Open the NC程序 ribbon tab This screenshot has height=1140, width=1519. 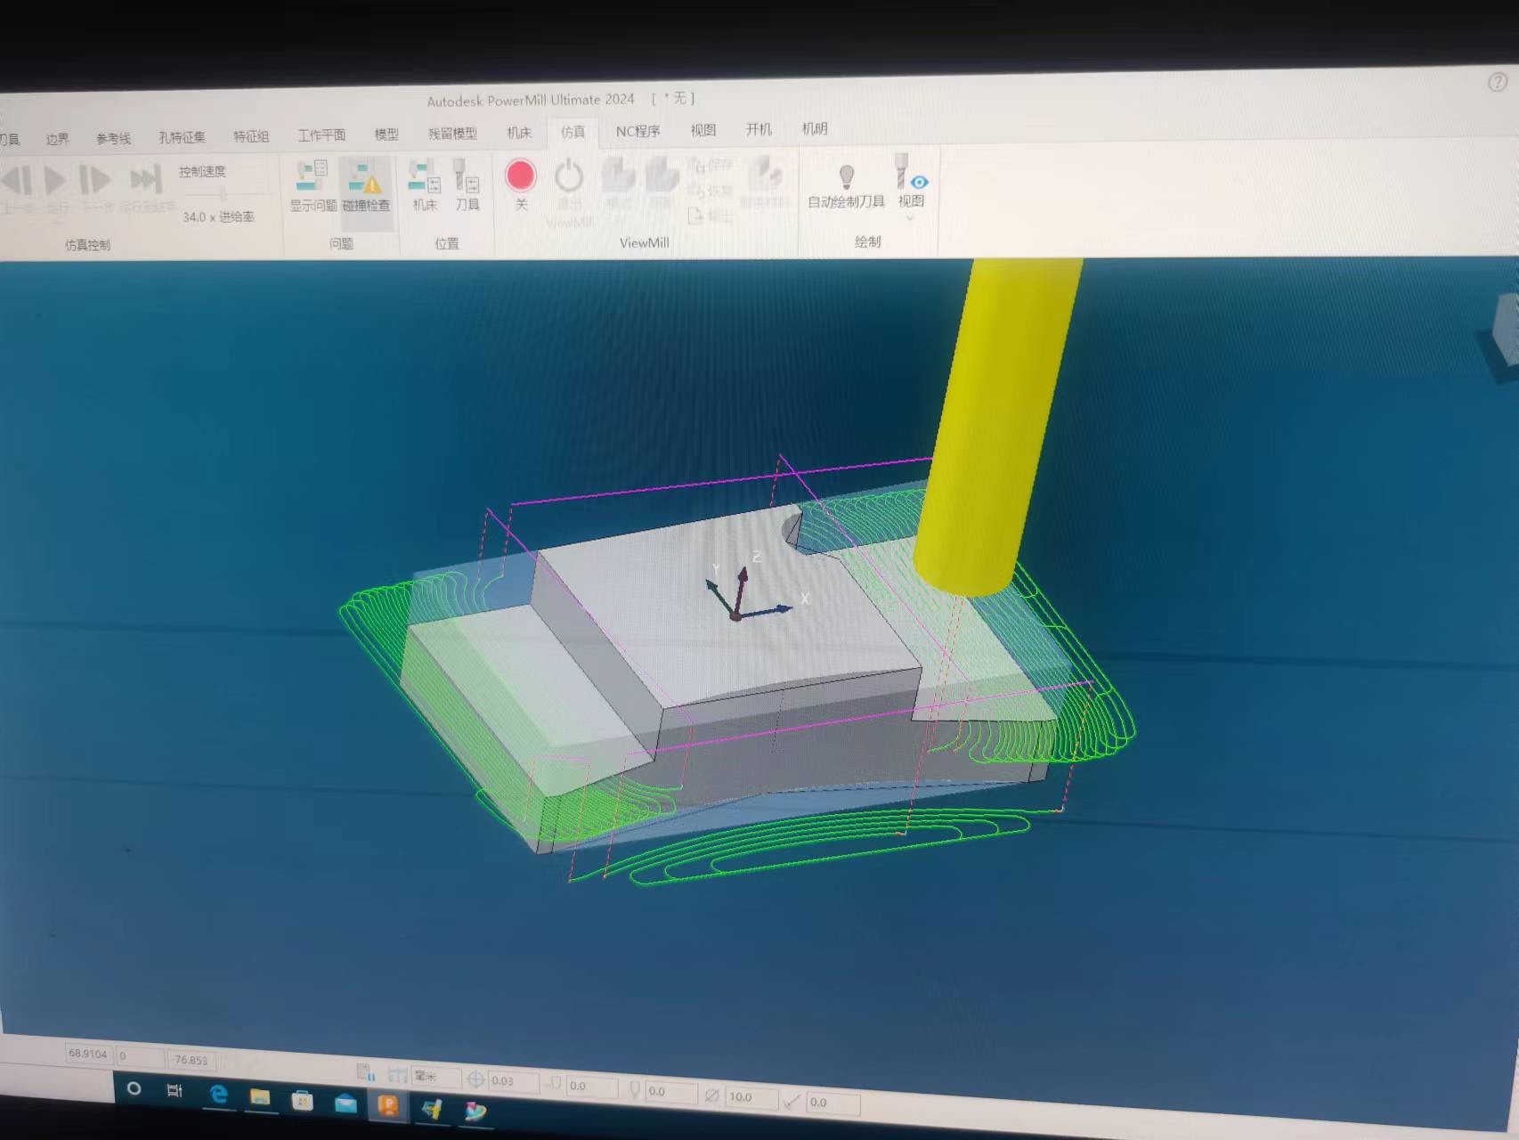pyautogui.click(x=638, y=131)
